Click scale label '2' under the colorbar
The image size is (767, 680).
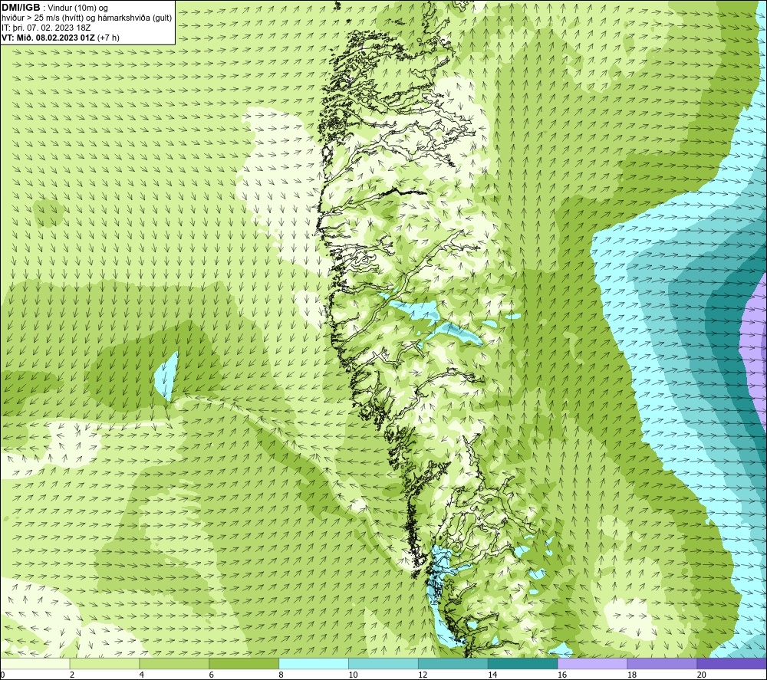(x=72, y=675)
